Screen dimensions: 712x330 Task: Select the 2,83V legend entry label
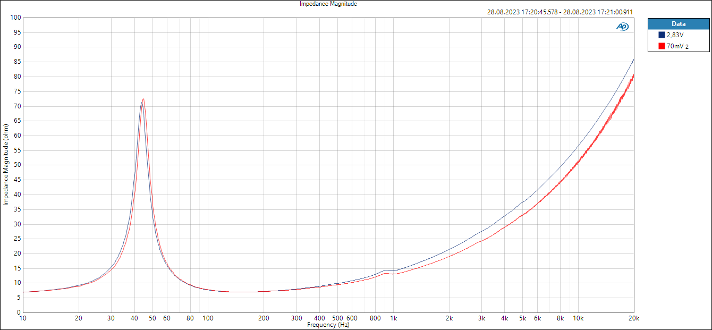(x=675, y=35)
